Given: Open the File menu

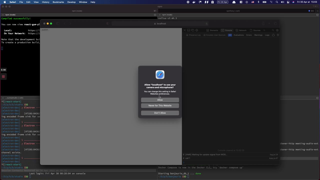Looking at the screenshot, I should click(21, 2).
